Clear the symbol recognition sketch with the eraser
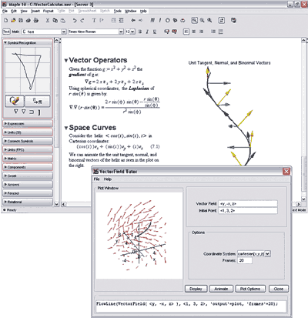 tap(15, 101)
